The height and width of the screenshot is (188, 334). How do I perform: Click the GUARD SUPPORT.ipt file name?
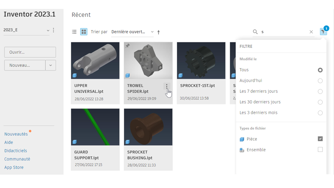point(86,155)
